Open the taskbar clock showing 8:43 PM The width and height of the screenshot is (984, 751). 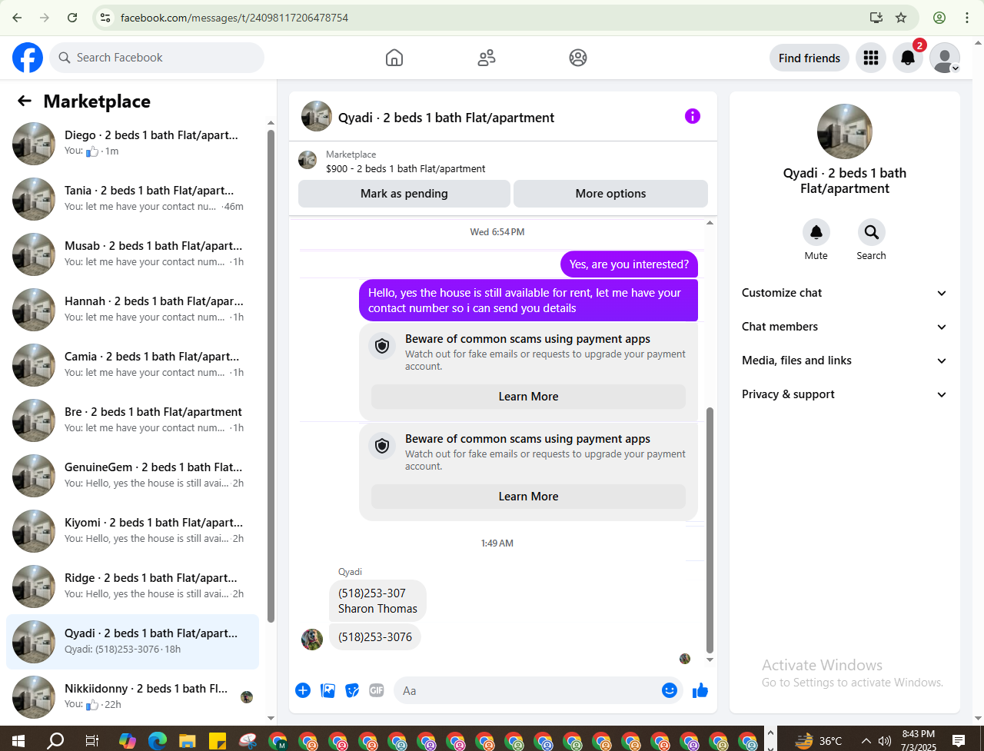[919, 741]
